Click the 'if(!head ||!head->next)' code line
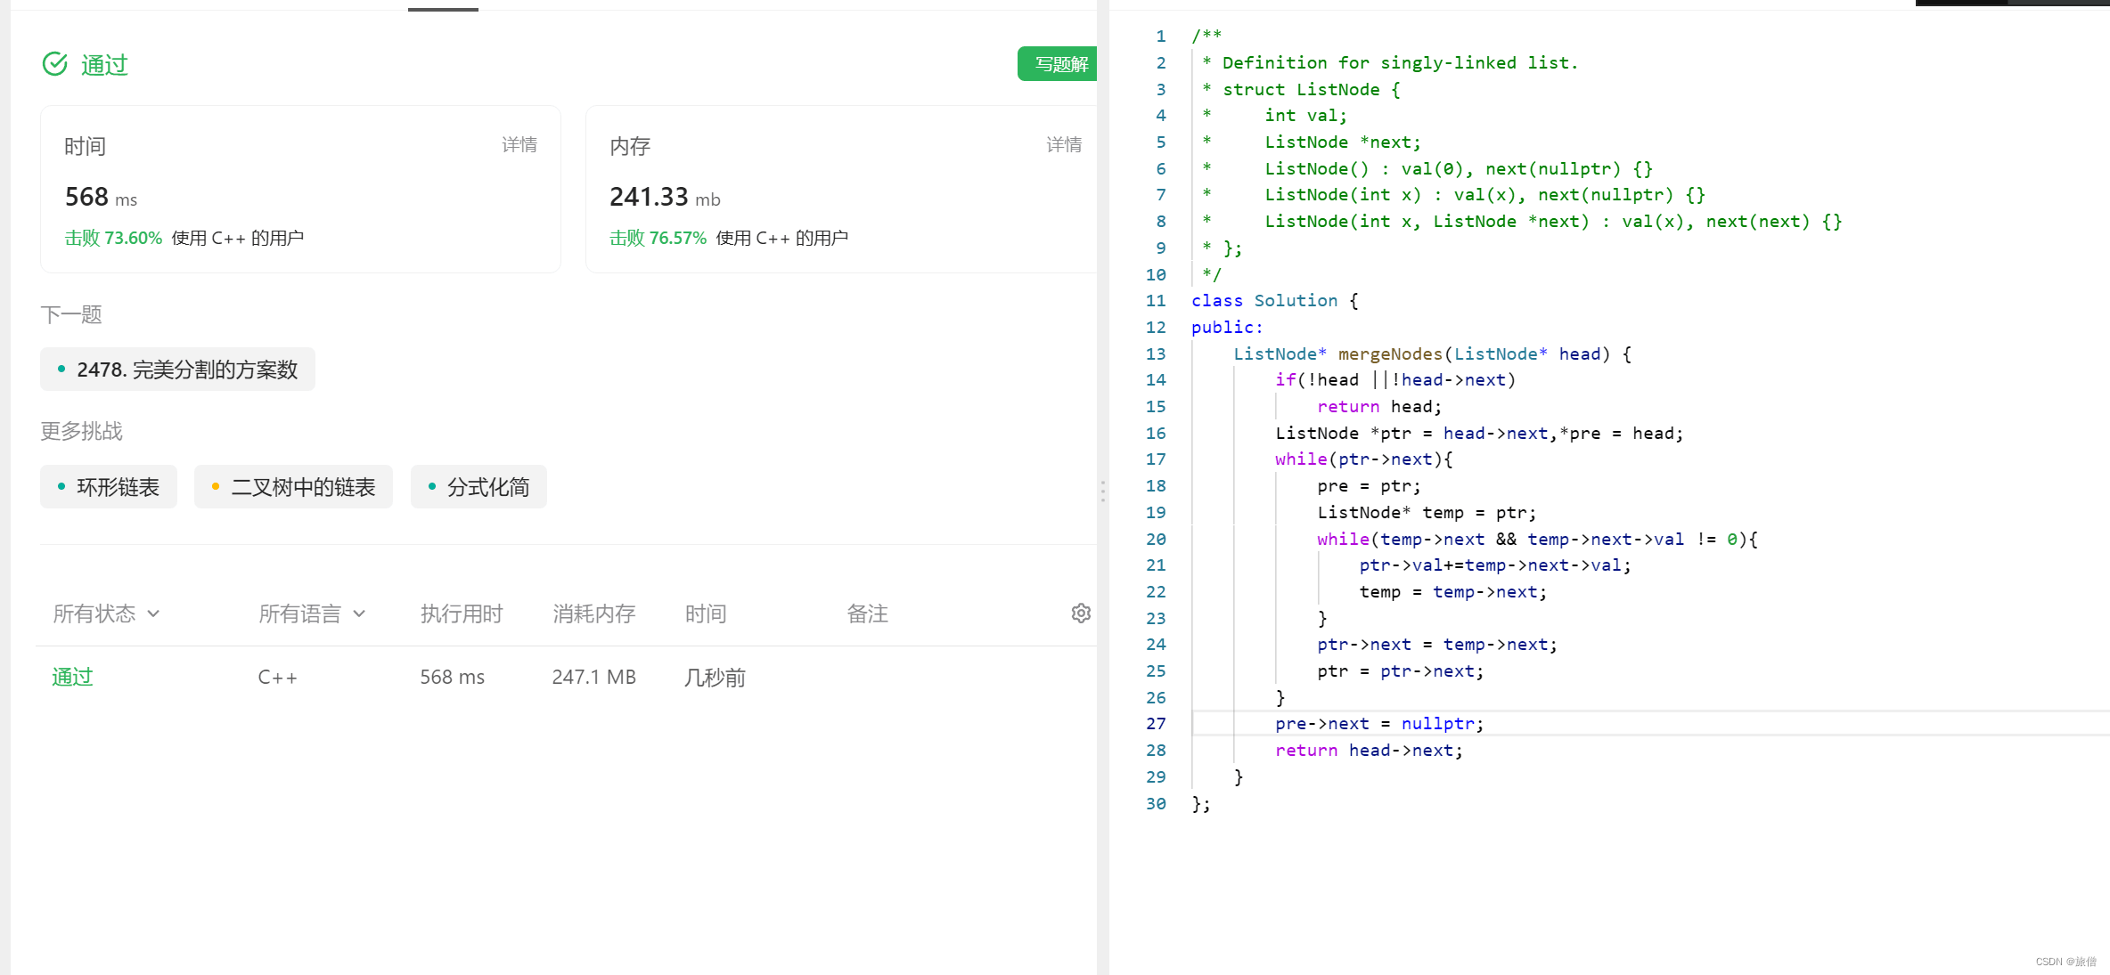This screenshot has height=975, width=2110. click(1395, 380)
